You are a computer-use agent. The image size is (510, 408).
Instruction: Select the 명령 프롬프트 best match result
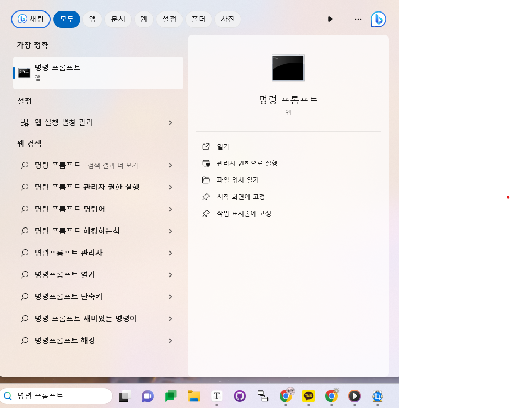[98, 73]
